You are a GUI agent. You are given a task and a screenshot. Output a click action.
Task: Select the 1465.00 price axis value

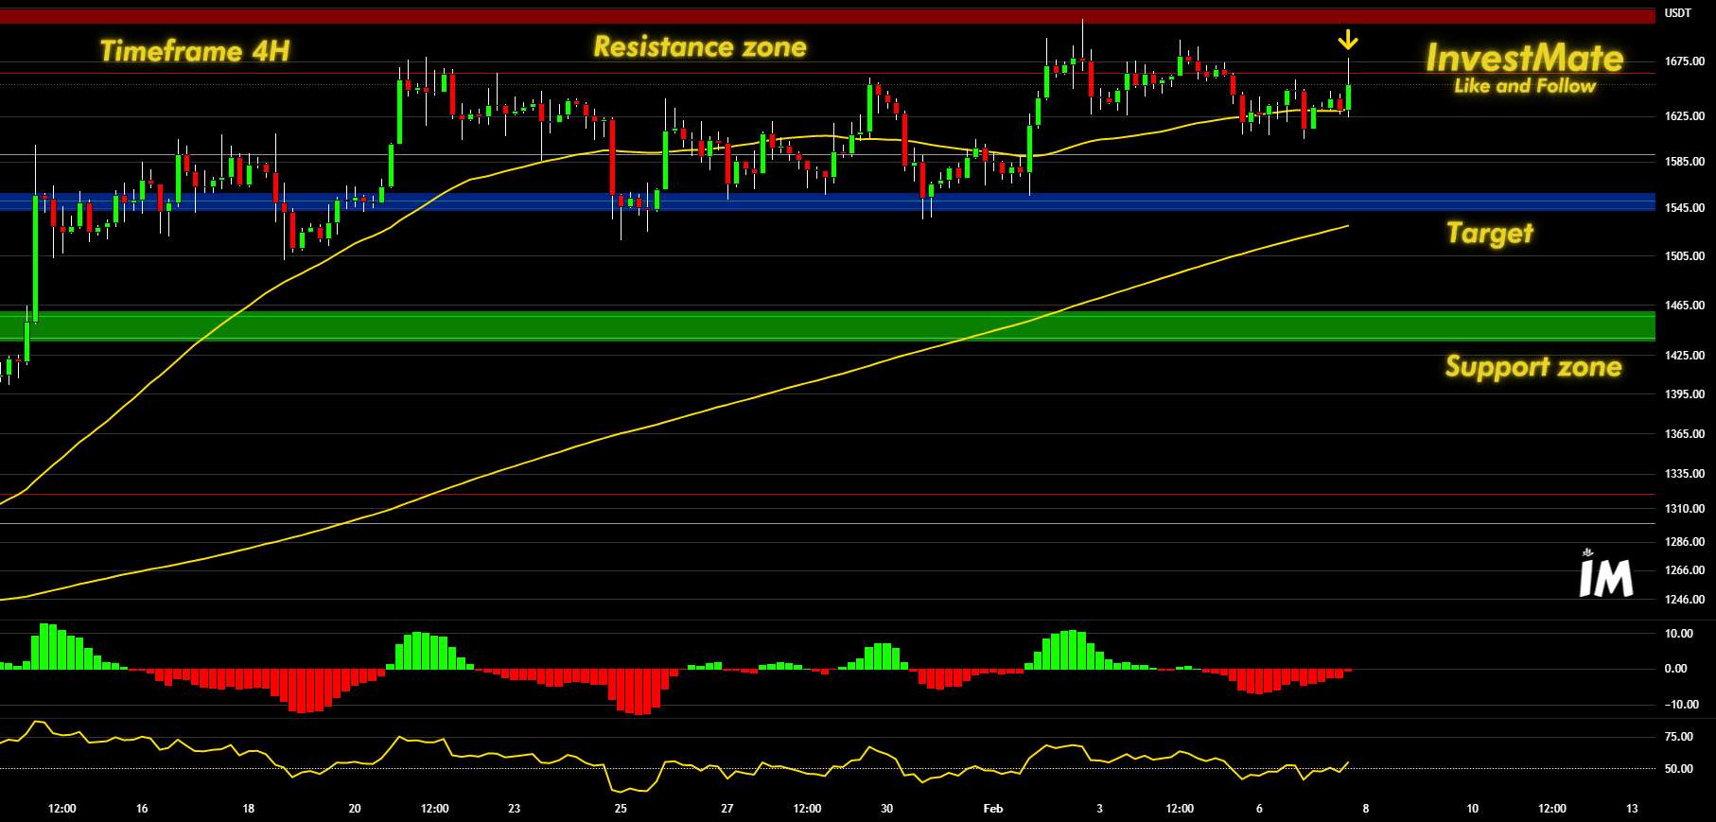click(x=1685, y=306)
